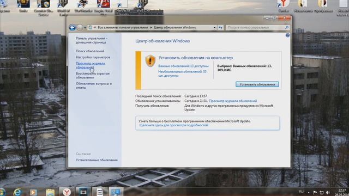Open the WoT desktop shortcut beside blank icon
349x196 pixels.
[143, 6]
